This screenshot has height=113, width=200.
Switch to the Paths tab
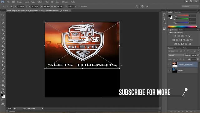point(185,48)
